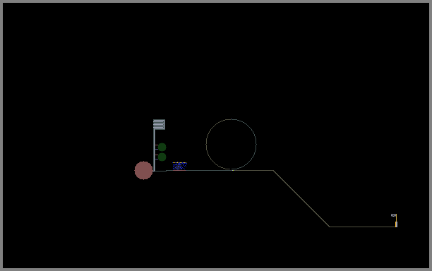
Task: Click the top point of the loop
Action: [231, 119]
